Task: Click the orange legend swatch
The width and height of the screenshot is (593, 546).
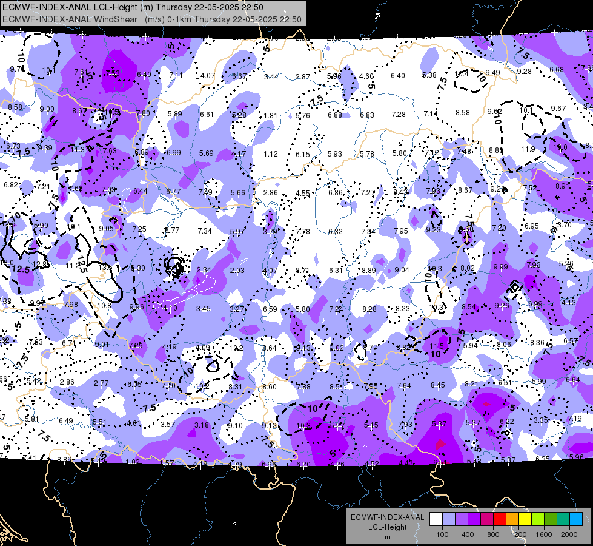Action: tap(512, 519)
